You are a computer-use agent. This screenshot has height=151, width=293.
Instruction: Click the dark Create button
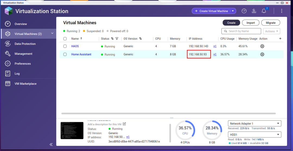[x=231, y=23]
